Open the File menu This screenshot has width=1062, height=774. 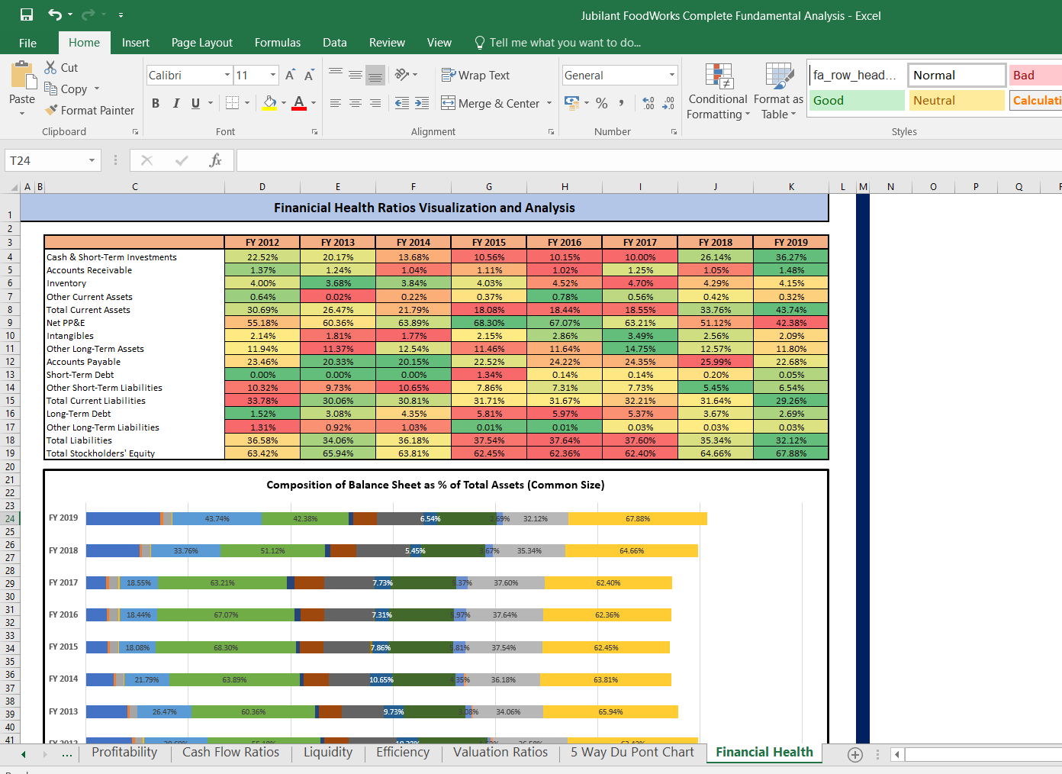pos(27,43)
